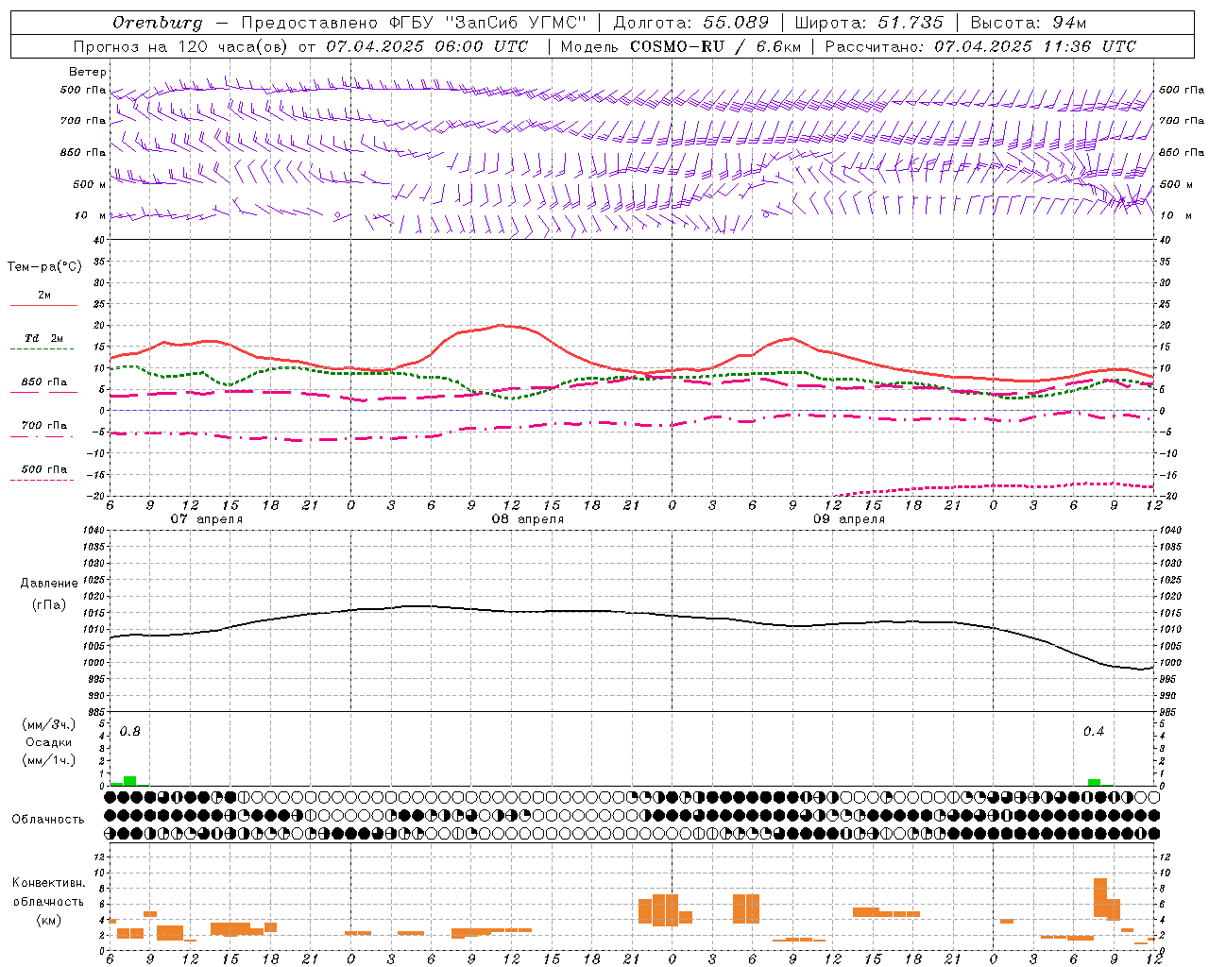The height and width of the screenshot is (967, 1209).
Task: Click the 'Давление' pressure panel label
Action: click(49, 584)
